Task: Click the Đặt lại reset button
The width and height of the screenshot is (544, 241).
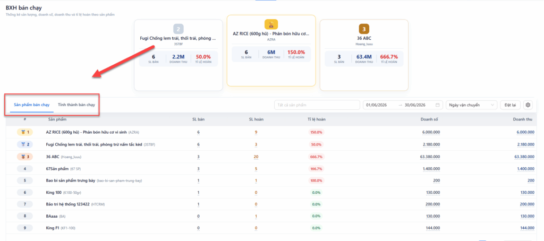Action: (x=511, y=105)
